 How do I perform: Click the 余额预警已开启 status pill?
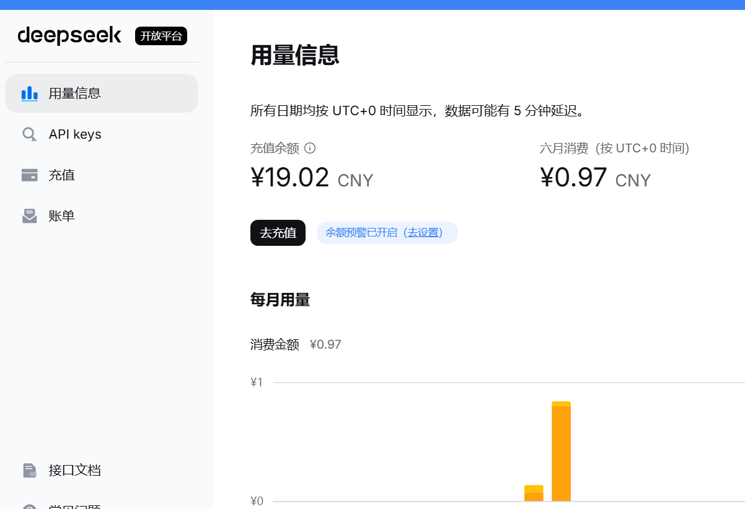(387, 233)
